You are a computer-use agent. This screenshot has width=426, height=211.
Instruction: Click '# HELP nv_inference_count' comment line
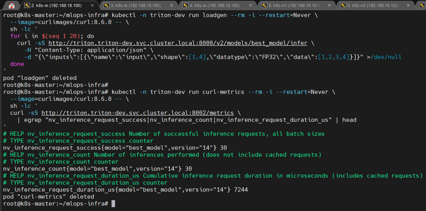click(162, 155)
